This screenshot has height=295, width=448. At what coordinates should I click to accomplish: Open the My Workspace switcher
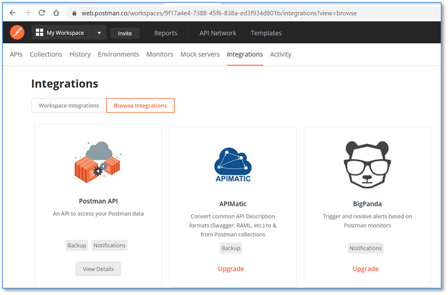(62, 32)
